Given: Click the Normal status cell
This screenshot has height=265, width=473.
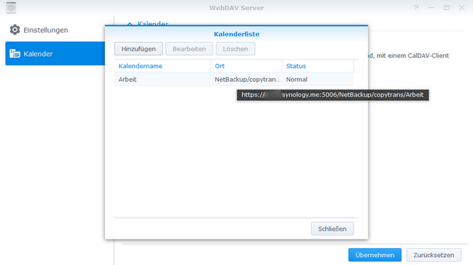Looking at the screenshot, I should coord(297,80).
